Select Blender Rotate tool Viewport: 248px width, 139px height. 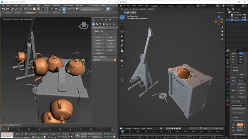point(122,31)
